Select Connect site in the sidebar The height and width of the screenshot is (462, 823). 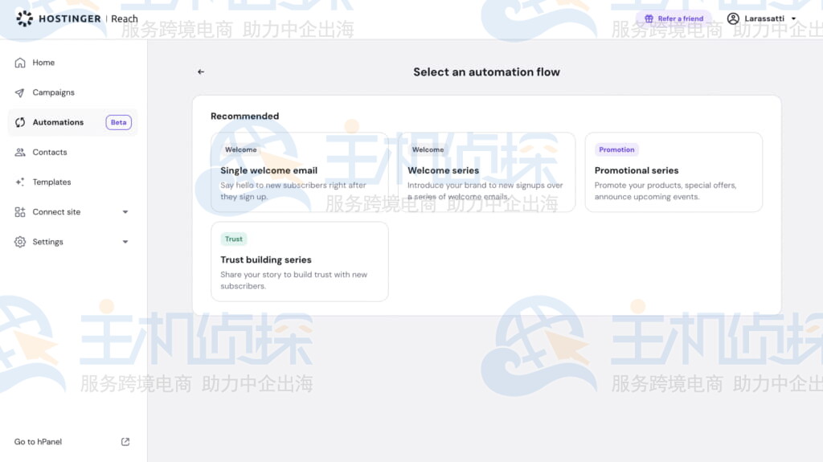pyautogui.click(x=73, y=212)
